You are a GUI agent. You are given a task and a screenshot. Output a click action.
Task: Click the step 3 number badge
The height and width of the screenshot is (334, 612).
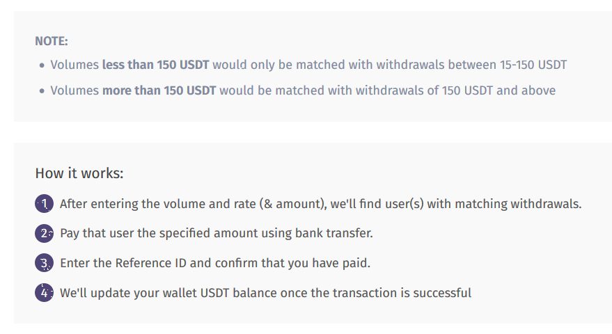[44, 263]
